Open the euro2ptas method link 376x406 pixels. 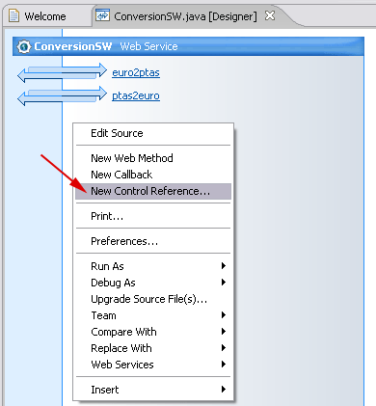tap(136, 73)
